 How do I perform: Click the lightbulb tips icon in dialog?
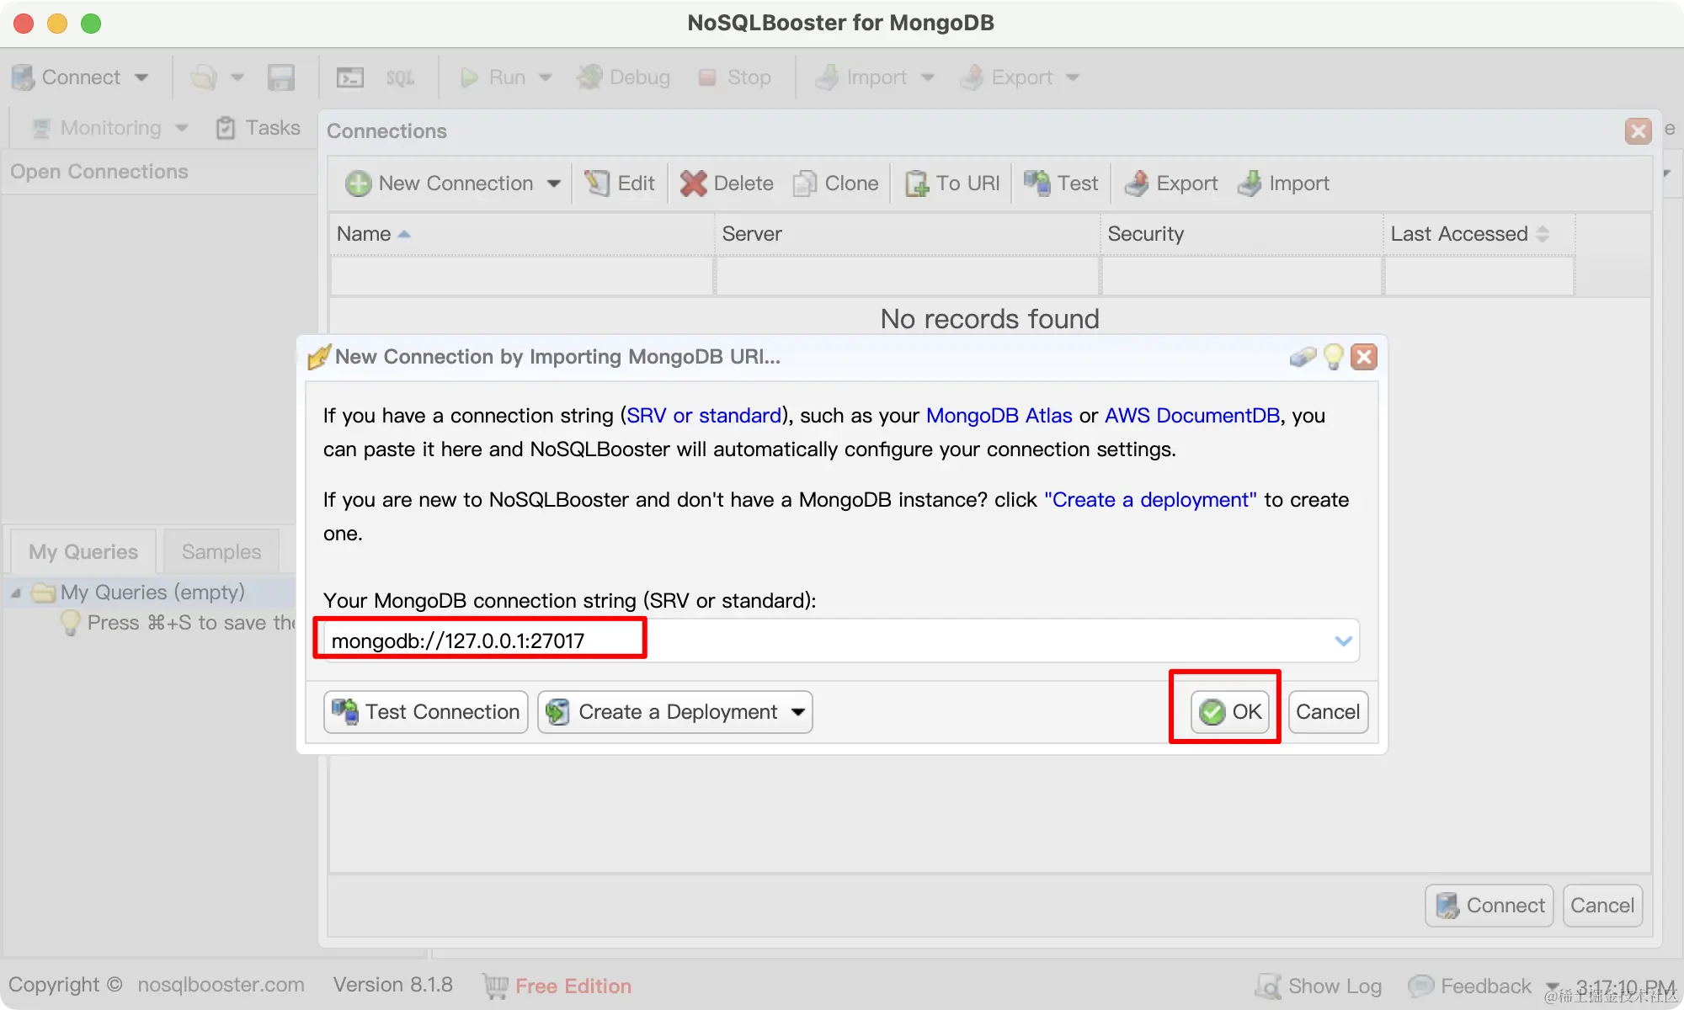pyautogui.click(x=1333, y=357)
